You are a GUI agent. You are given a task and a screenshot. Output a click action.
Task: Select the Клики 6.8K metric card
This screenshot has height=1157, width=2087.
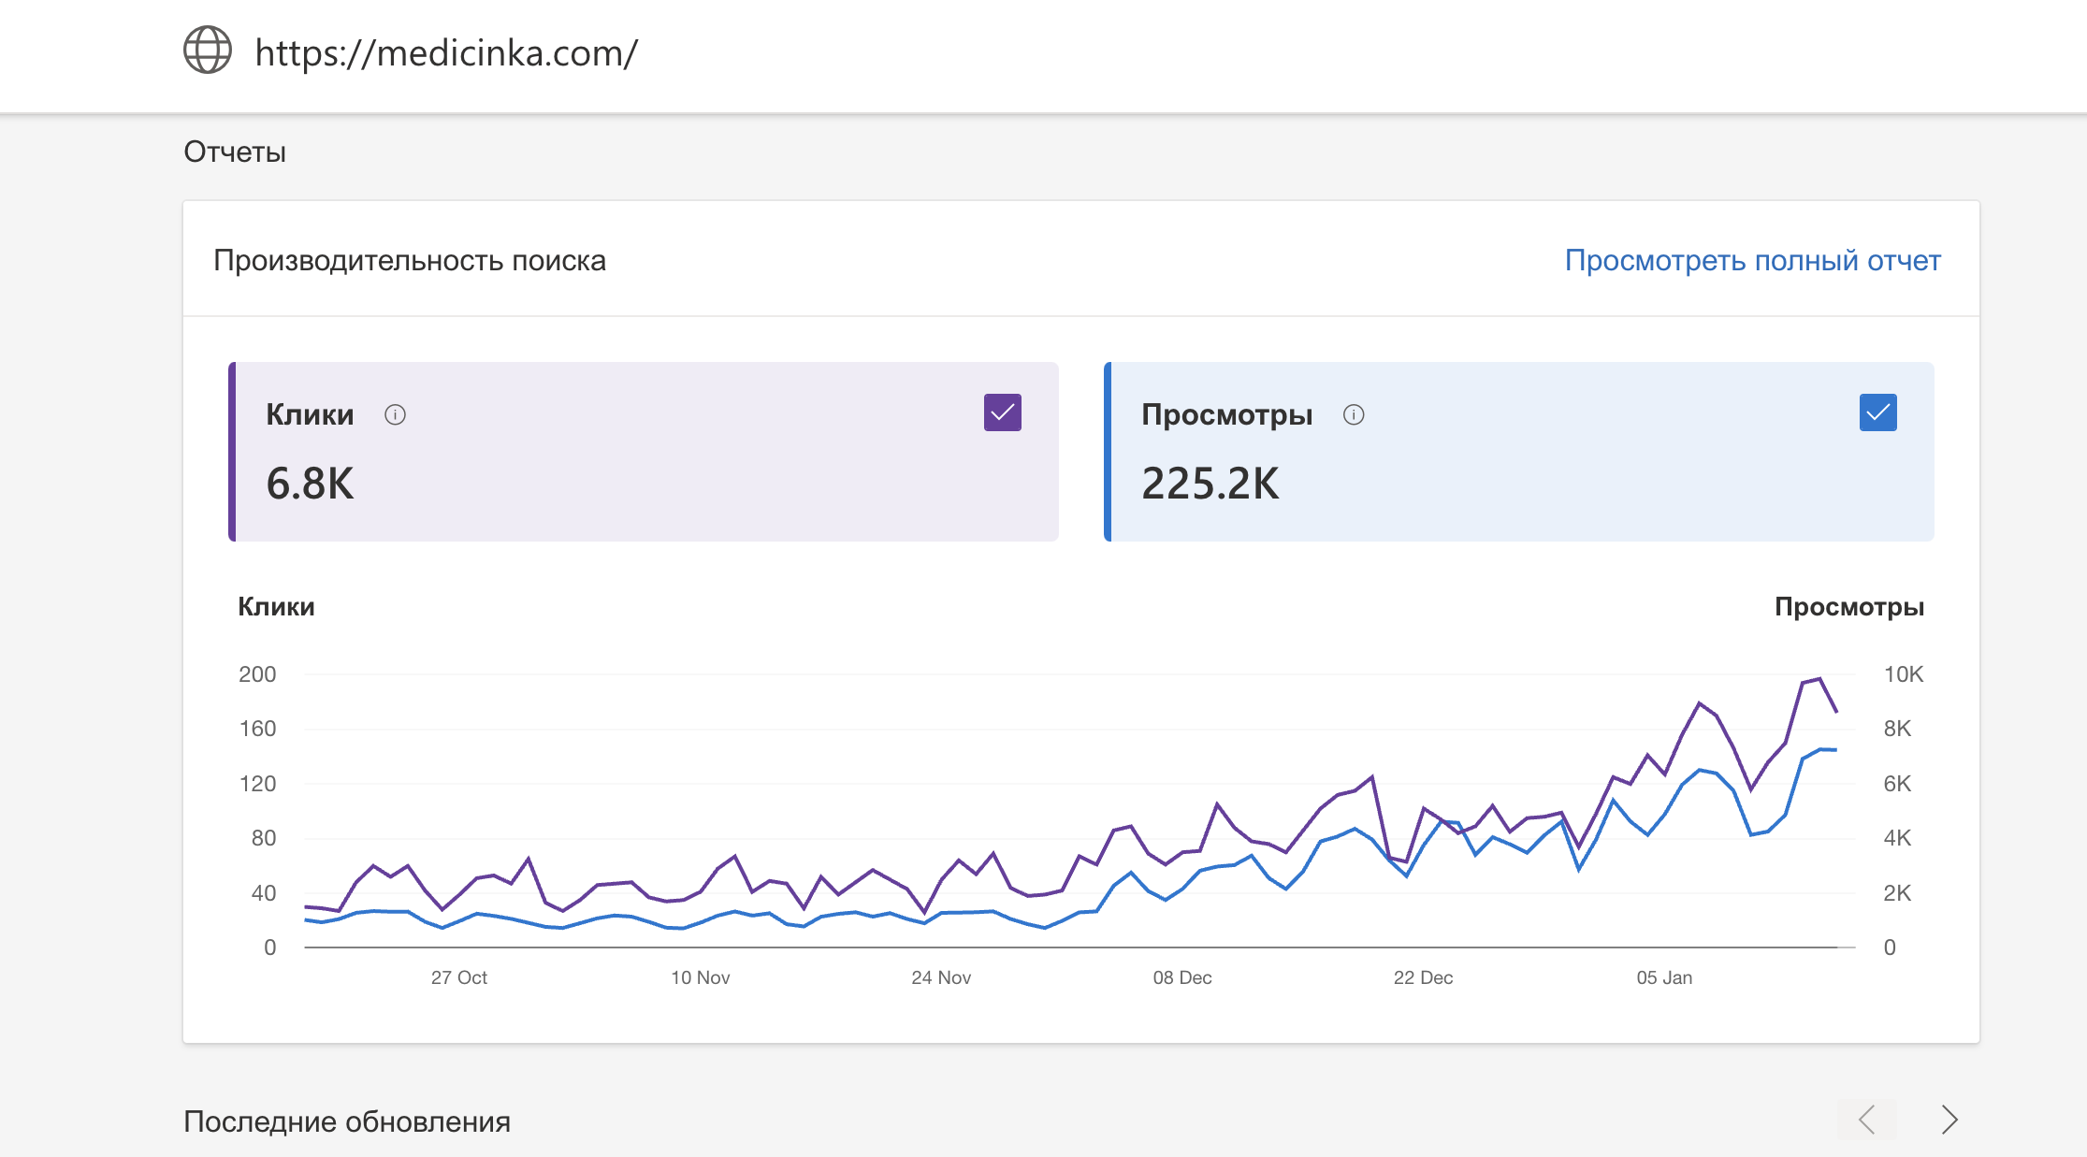[644, 452]
